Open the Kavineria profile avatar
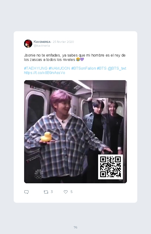This screenshot has width=151, height=234. (28, 44)
